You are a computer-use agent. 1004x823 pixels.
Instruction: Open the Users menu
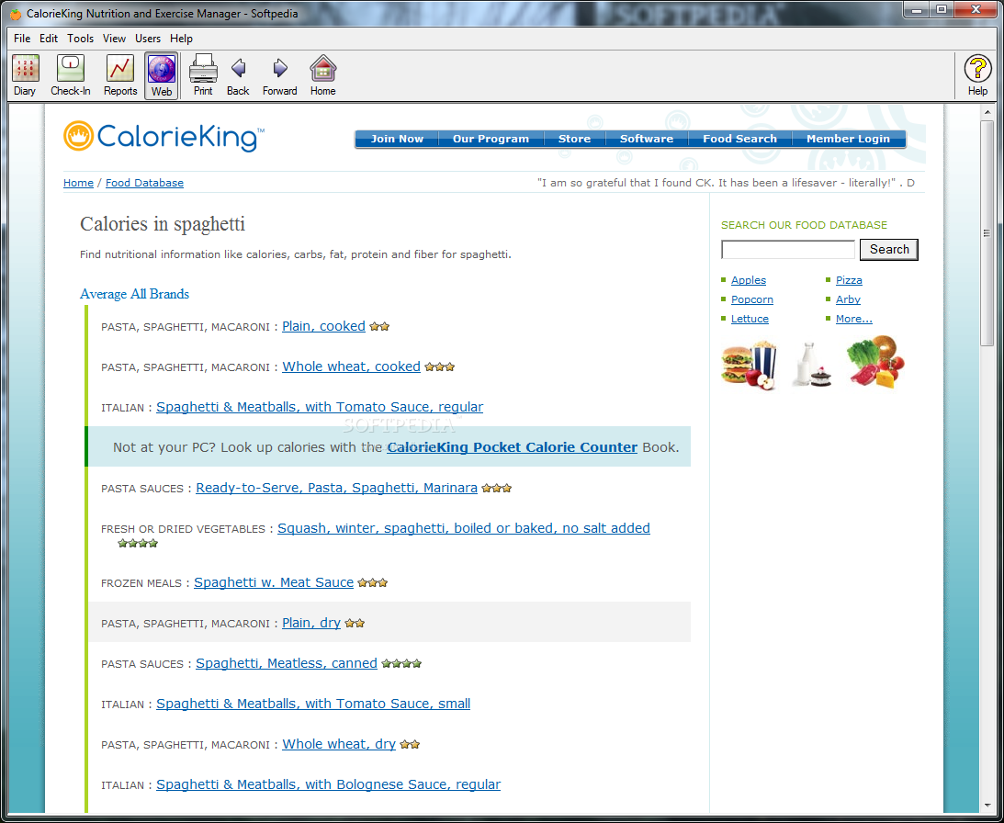[148, 39]
